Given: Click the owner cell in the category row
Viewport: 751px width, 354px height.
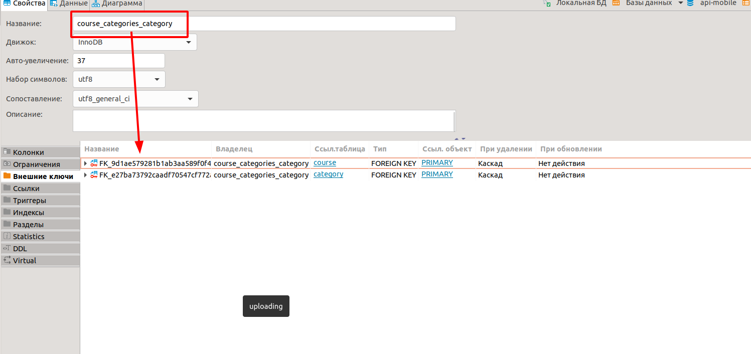Looking at the screenshot, I should (261, 175).
